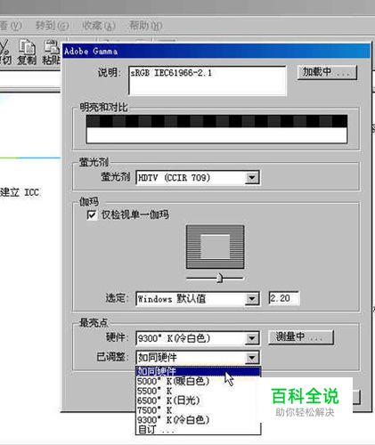Choose 6500° K (日光) option
The image size is (375, 445).
pyautogui.click(x=198, y=400)
